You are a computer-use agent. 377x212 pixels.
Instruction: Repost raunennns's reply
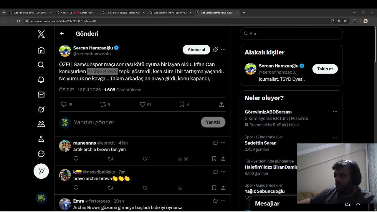(110, 159)
